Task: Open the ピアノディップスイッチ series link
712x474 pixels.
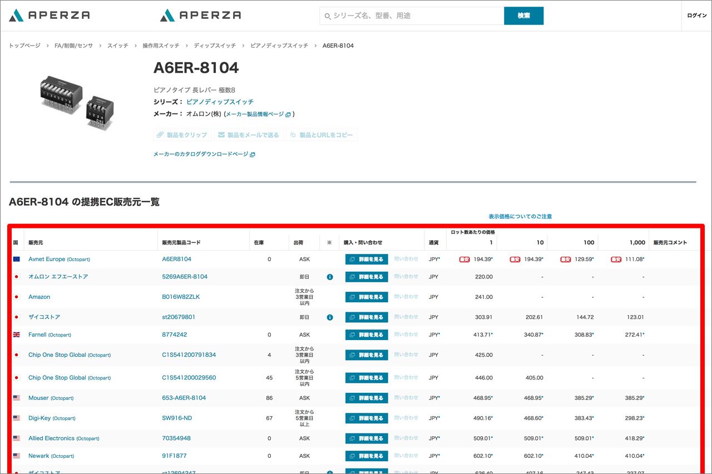Action: coord(220,102)
